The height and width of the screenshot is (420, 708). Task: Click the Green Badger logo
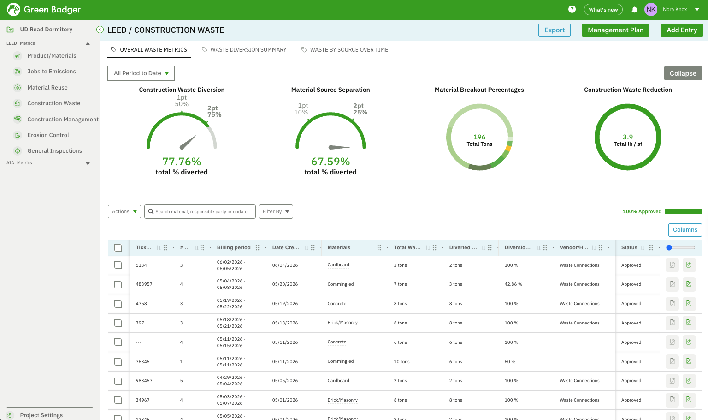(44, 9)
